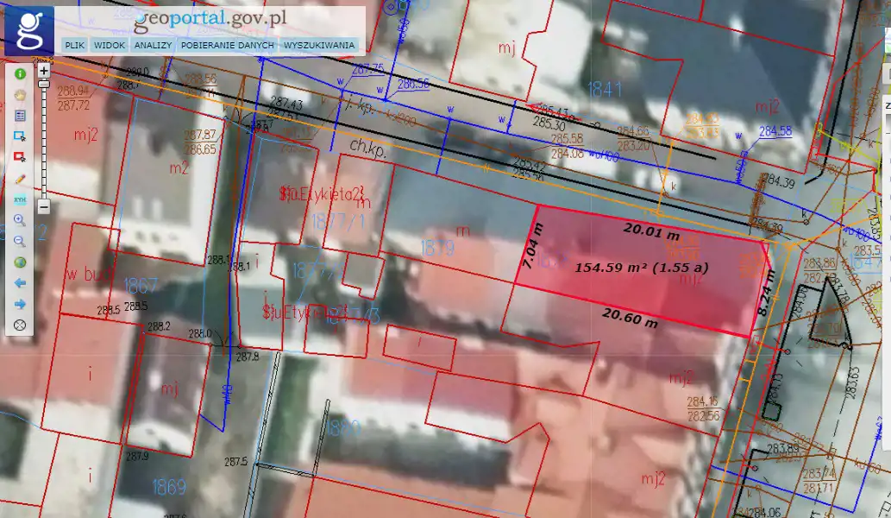Expand the ANALIZY menu
The height and width of the screenshot is (518, 891).
point(153,45)
